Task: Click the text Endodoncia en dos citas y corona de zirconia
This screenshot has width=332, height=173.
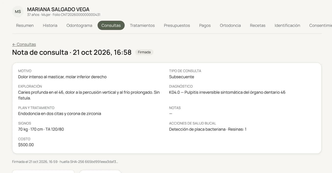Action: tap(60, 114)
